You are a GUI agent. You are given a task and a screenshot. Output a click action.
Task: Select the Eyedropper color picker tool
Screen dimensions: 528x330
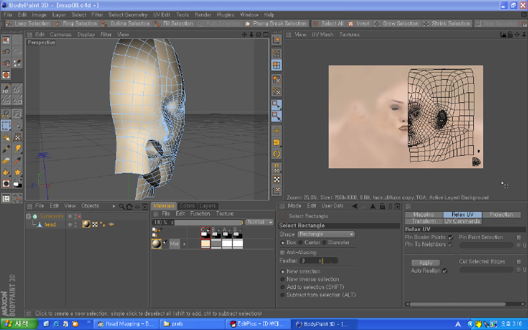pyautogui.click(x=18, y=160)
